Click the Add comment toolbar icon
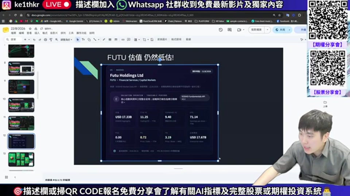 129,40
